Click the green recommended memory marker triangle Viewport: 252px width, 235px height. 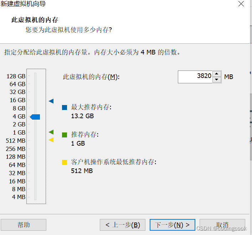[51, 132]
